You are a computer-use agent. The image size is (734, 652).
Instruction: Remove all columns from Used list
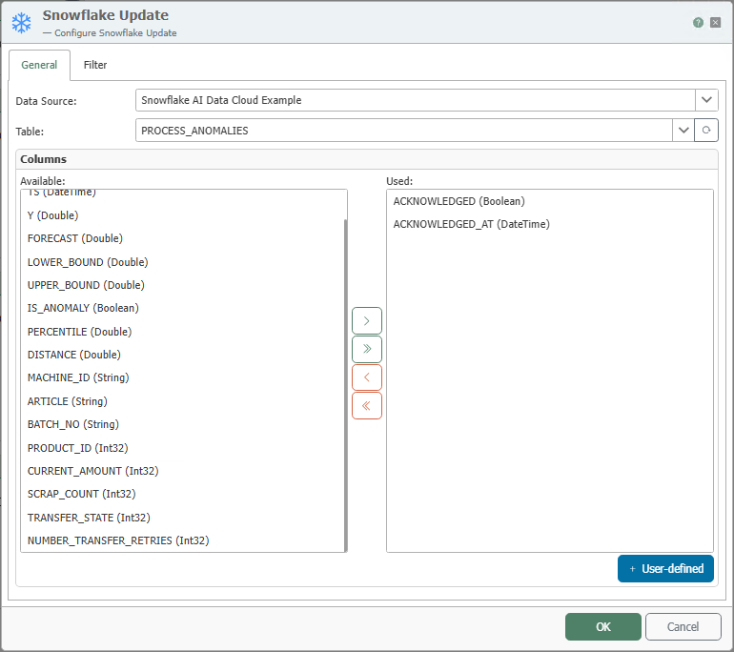pyautogui.click(x=367, y=406)
